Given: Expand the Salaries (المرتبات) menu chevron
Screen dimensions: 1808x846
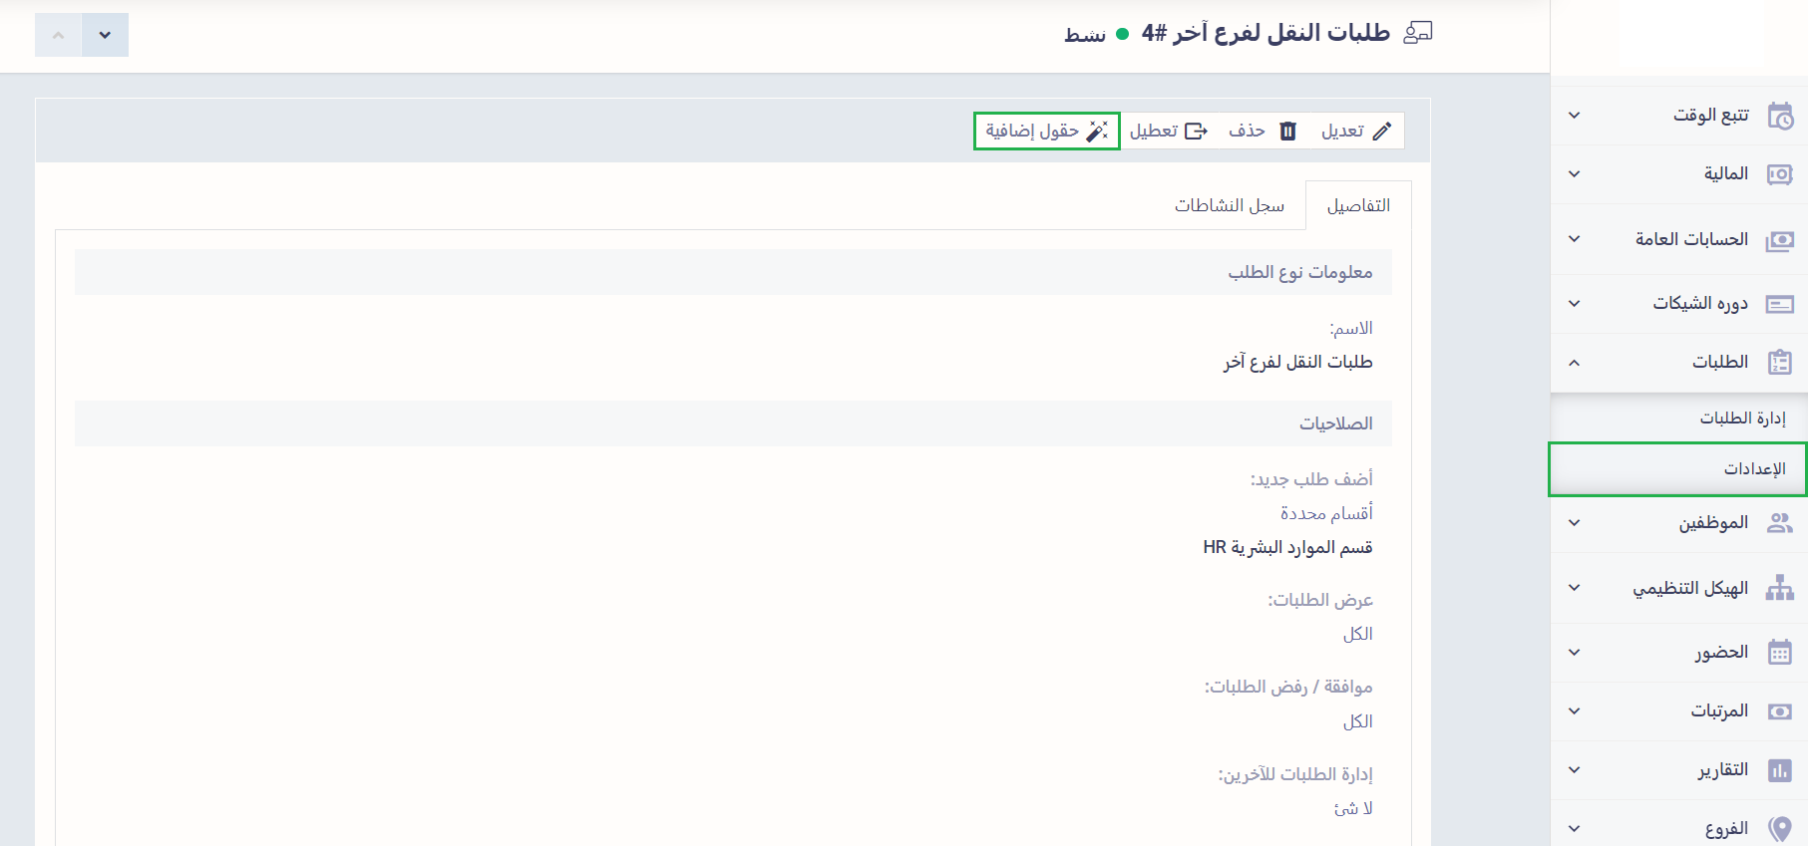Looking at the screenshot, I should tap(1574, 711).
